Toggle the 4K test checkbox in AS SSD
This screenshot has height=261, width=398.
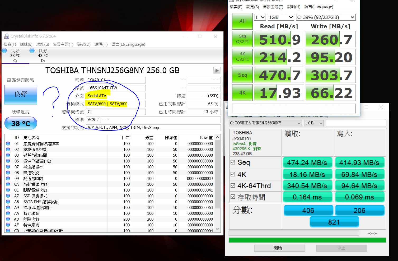click(233, 174)
